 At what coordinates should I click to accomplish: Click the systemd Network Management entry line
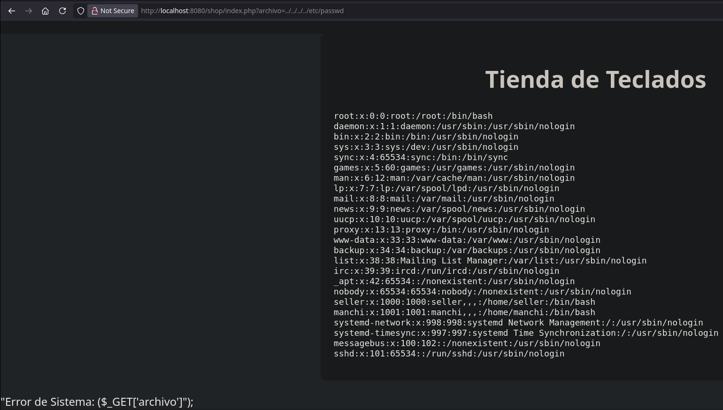[518, 323]
